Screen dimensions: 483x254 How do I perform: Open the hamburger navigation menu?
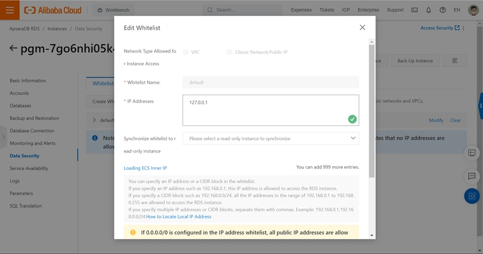point(10,10)
